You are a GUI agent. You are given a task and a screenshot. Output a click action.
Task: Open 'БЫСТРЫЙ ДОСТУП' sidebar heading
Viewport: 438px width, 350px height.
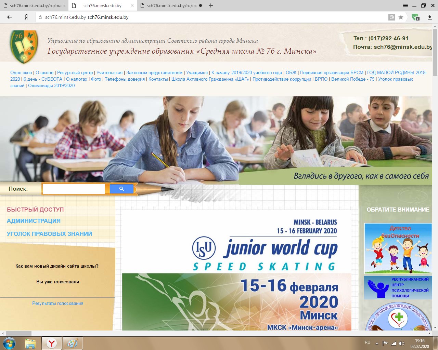coord(35,210)
